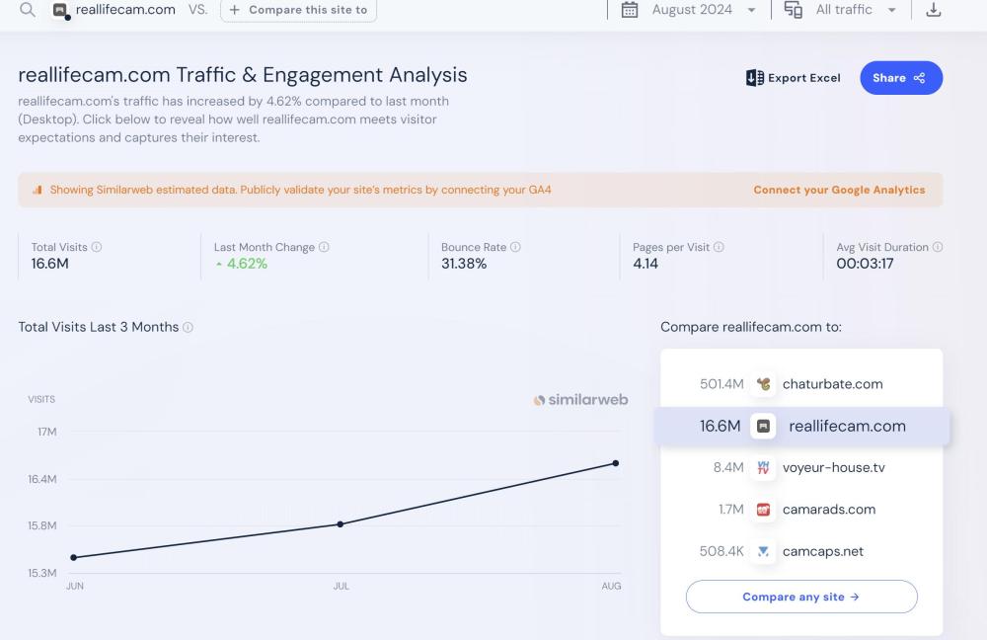The image size is (987, 640).
Task: Select camarads.com in the compare list
Action: (x=828, y=510)
